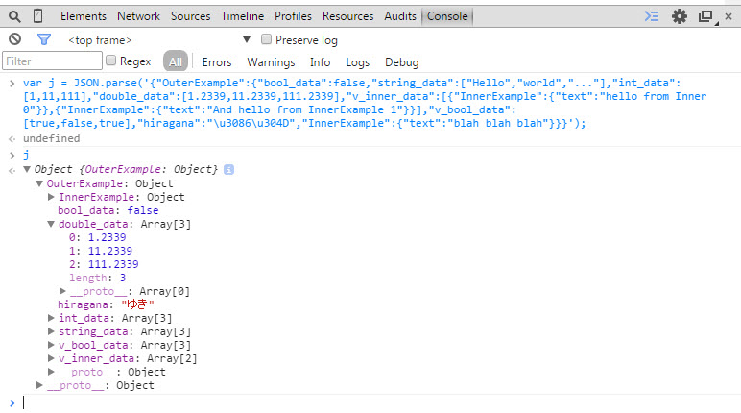Toggle the device mode phone icon
This screenshot has height=413, width=741.
tap(37, 16)
